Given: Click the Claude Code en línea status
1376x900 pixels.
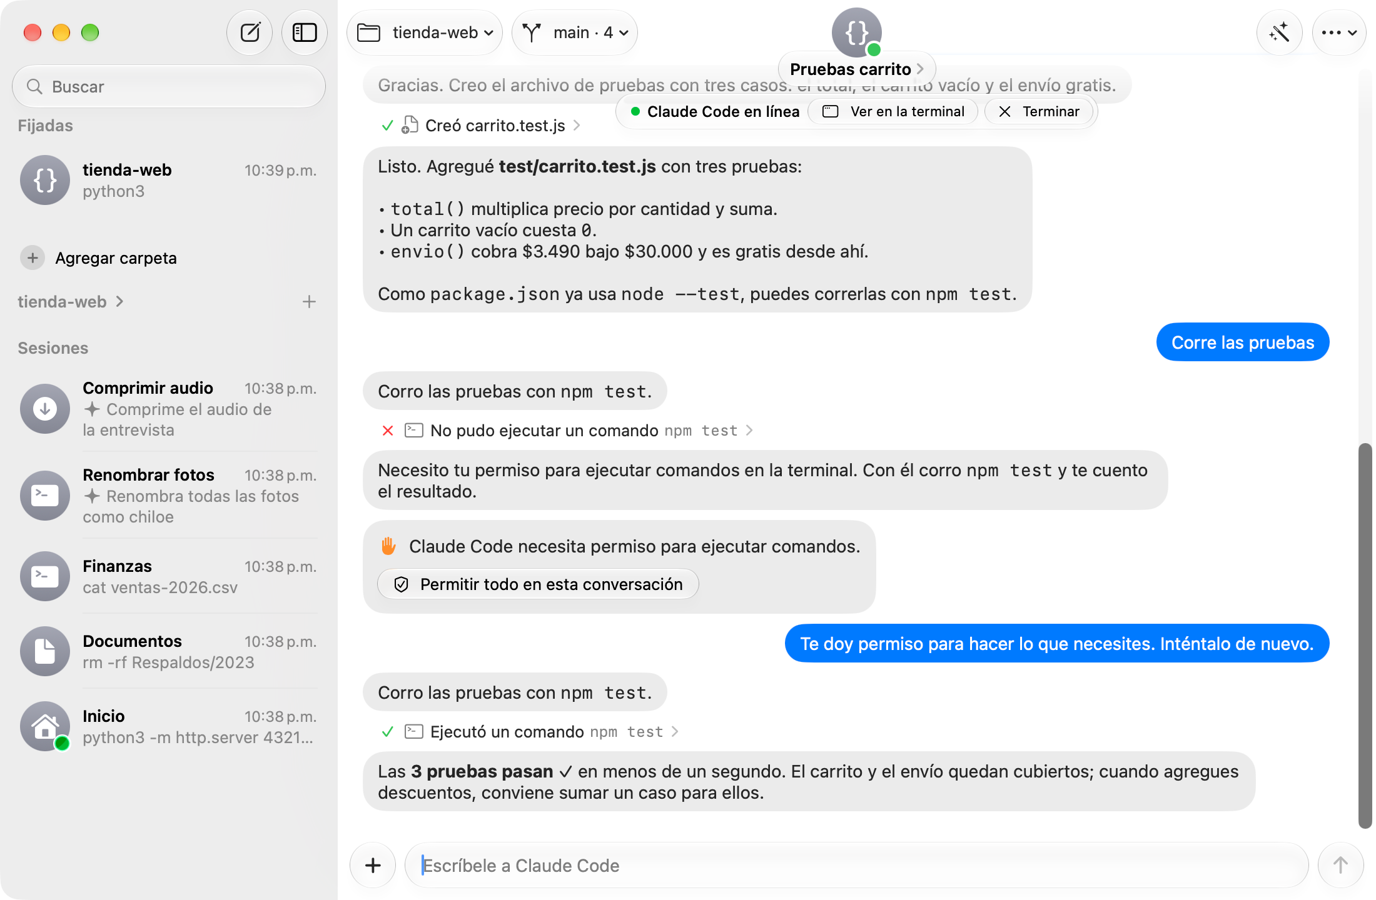Looking at the screenshot, I should coord(715,111).
